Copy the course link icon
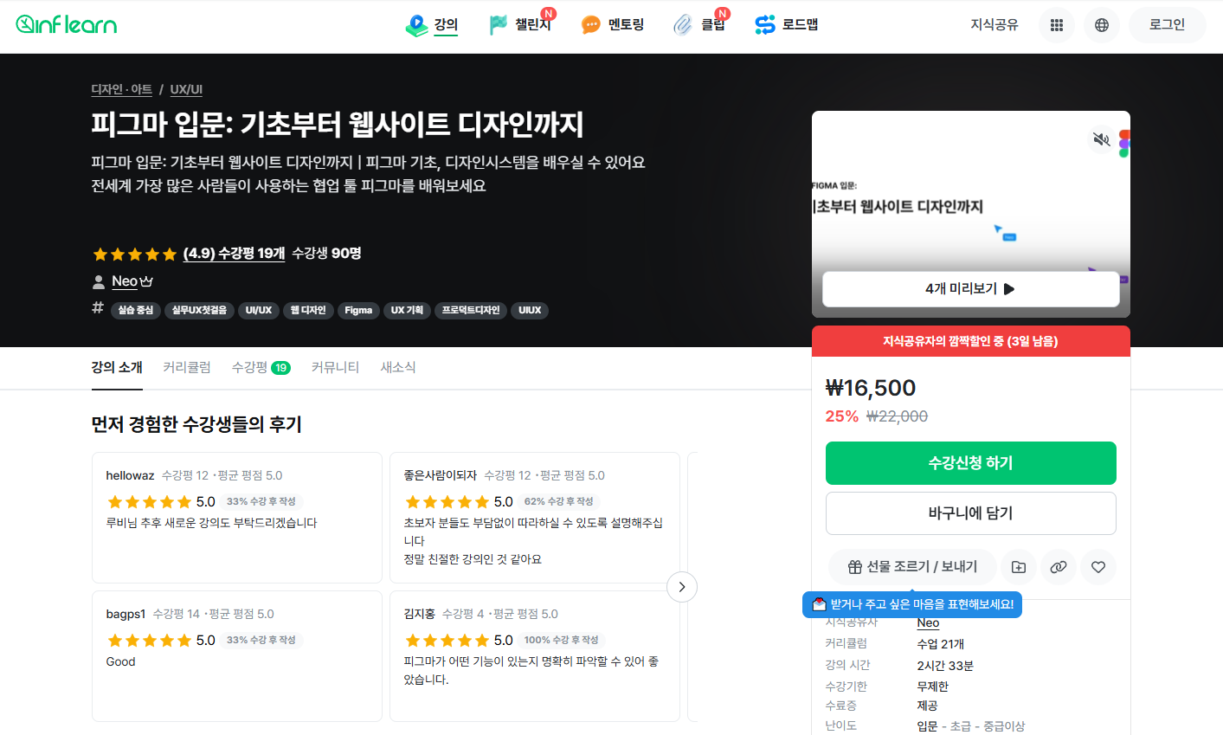Screen dimensions: 1223x735 [x=1059, y=567]
